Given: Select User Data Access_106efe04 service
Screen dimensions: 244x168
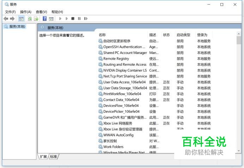Looking at the screenshot, I should 124,82.
